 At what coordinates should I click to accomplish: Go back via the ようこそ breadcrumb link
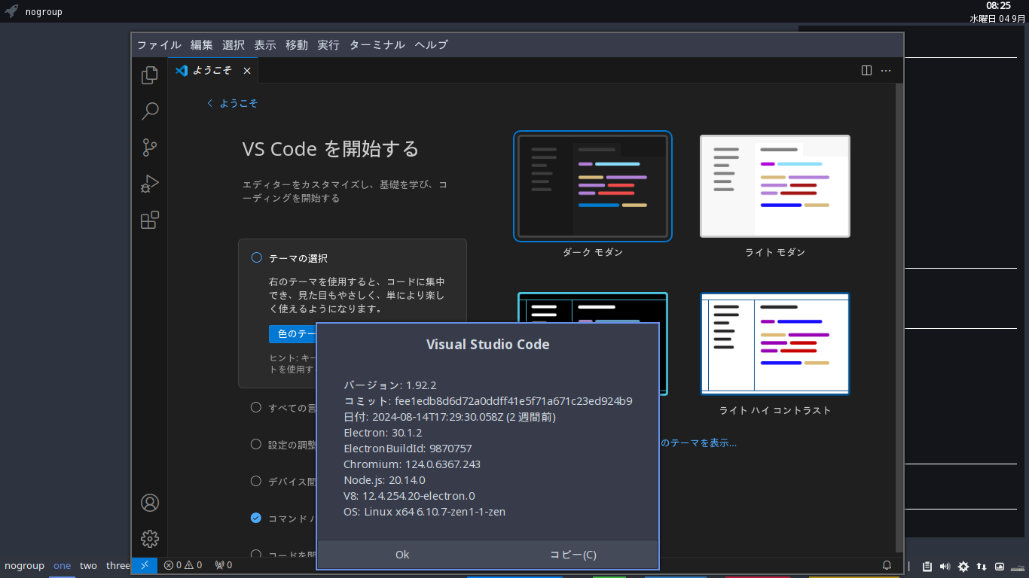(233, 103)
